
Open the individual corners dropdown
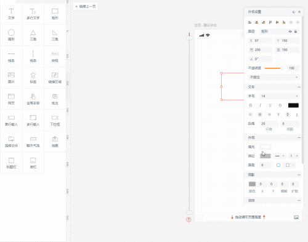pyautogui.click(x=289, y=165)
